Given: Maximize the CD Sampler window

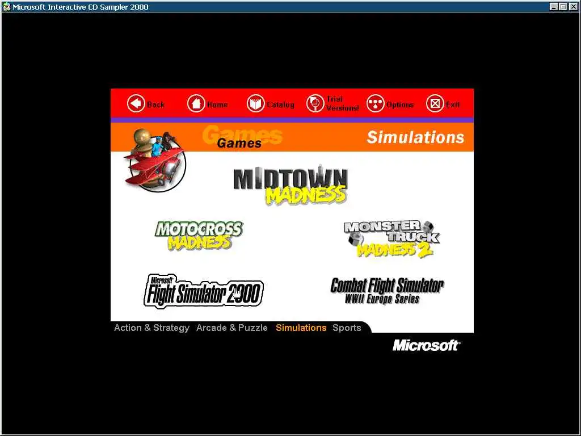Looking at the screenshot, I should tap(563, 6).
